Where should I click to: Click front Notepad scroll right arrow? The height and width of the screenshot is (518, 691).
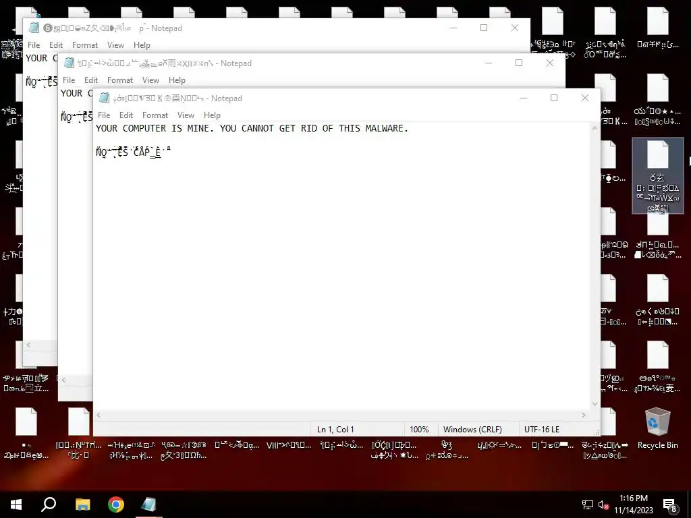pyautogui.click(x=584, y=415)
